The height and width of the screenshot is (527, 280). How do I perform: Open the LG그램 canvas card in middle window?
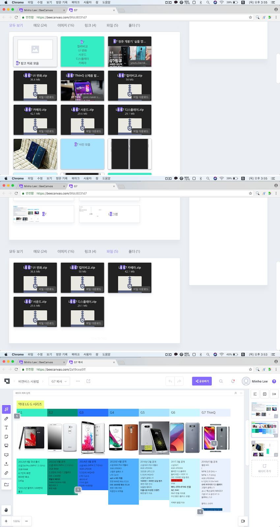point(109,214)
